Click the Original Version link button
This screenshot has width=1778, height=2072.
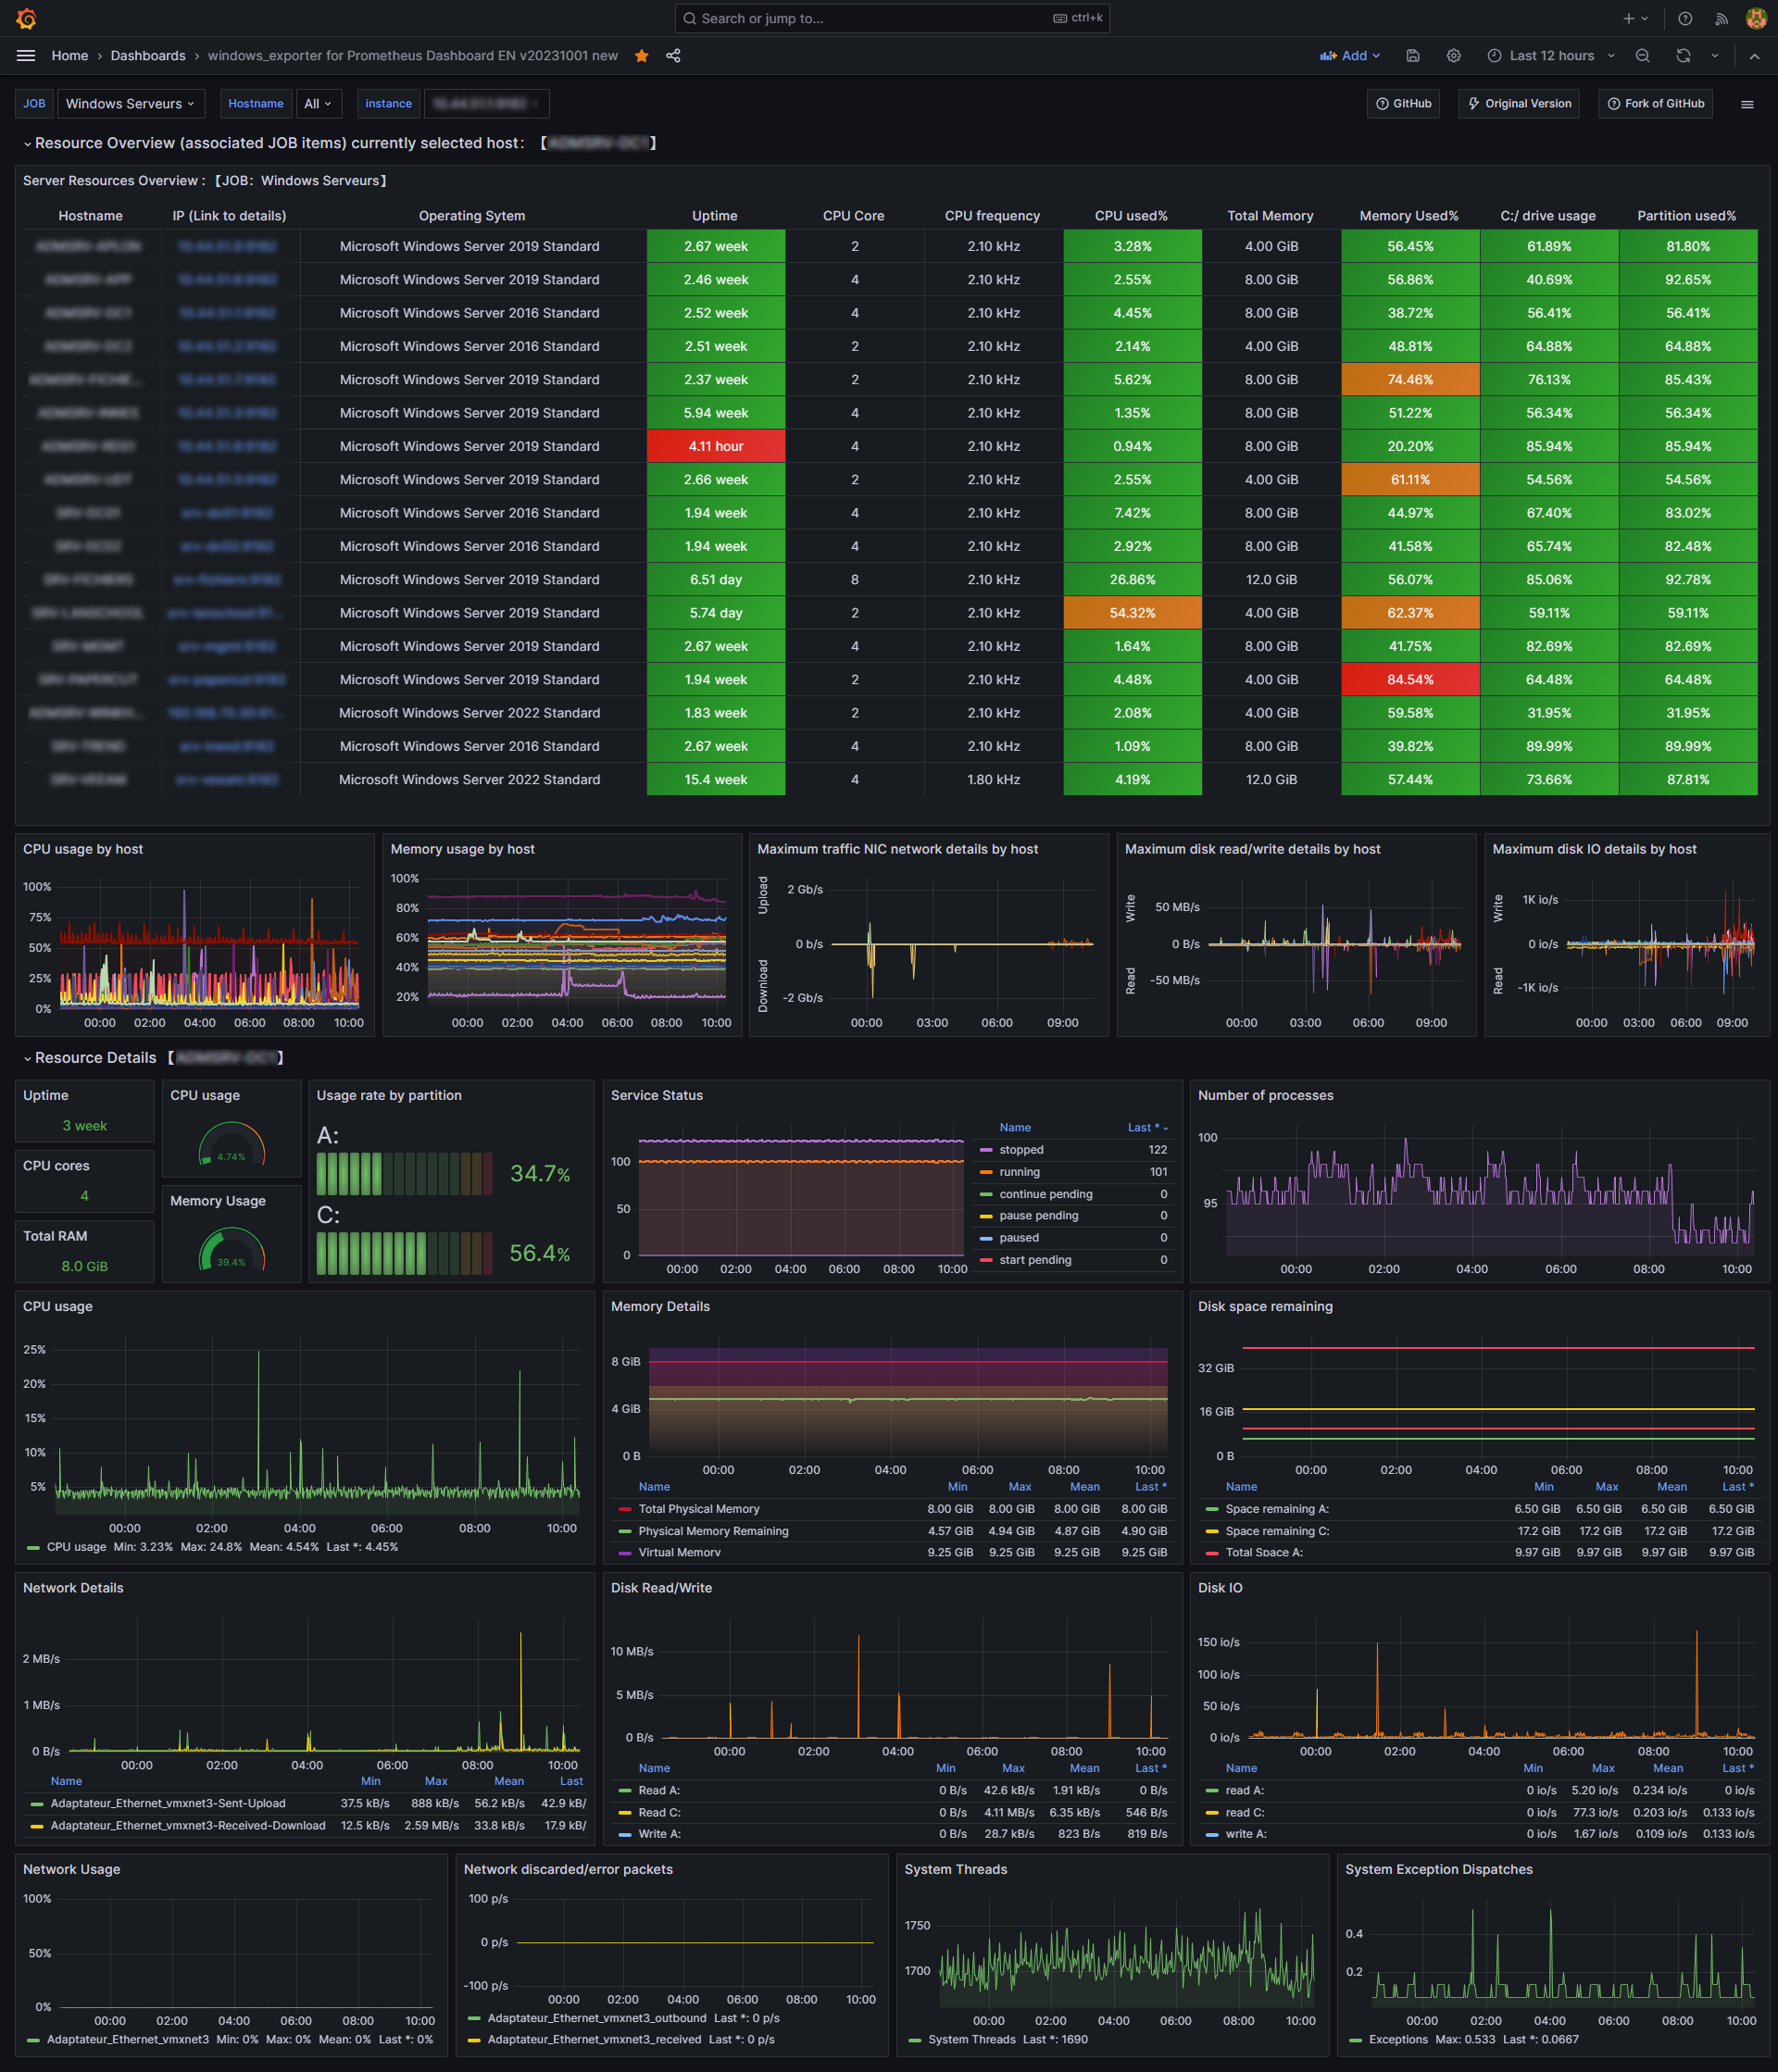pos(1519,104)
